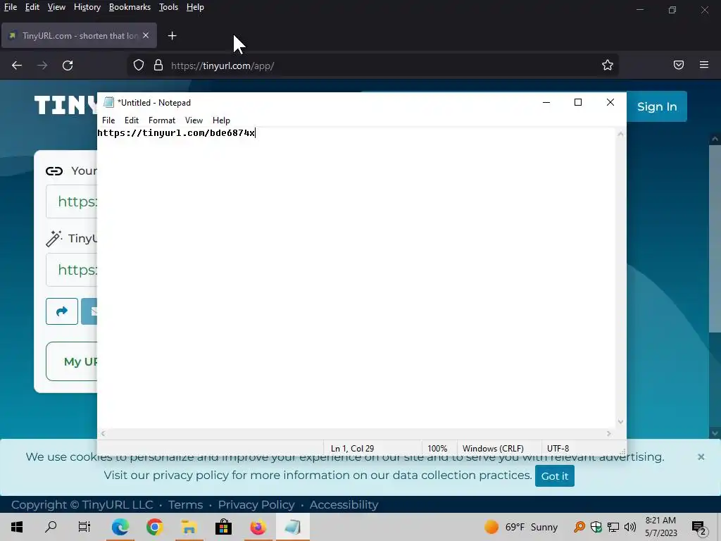Open the Privacy Policy footer link
Viewport: 721px width, 541px height.
pos(256,504)
